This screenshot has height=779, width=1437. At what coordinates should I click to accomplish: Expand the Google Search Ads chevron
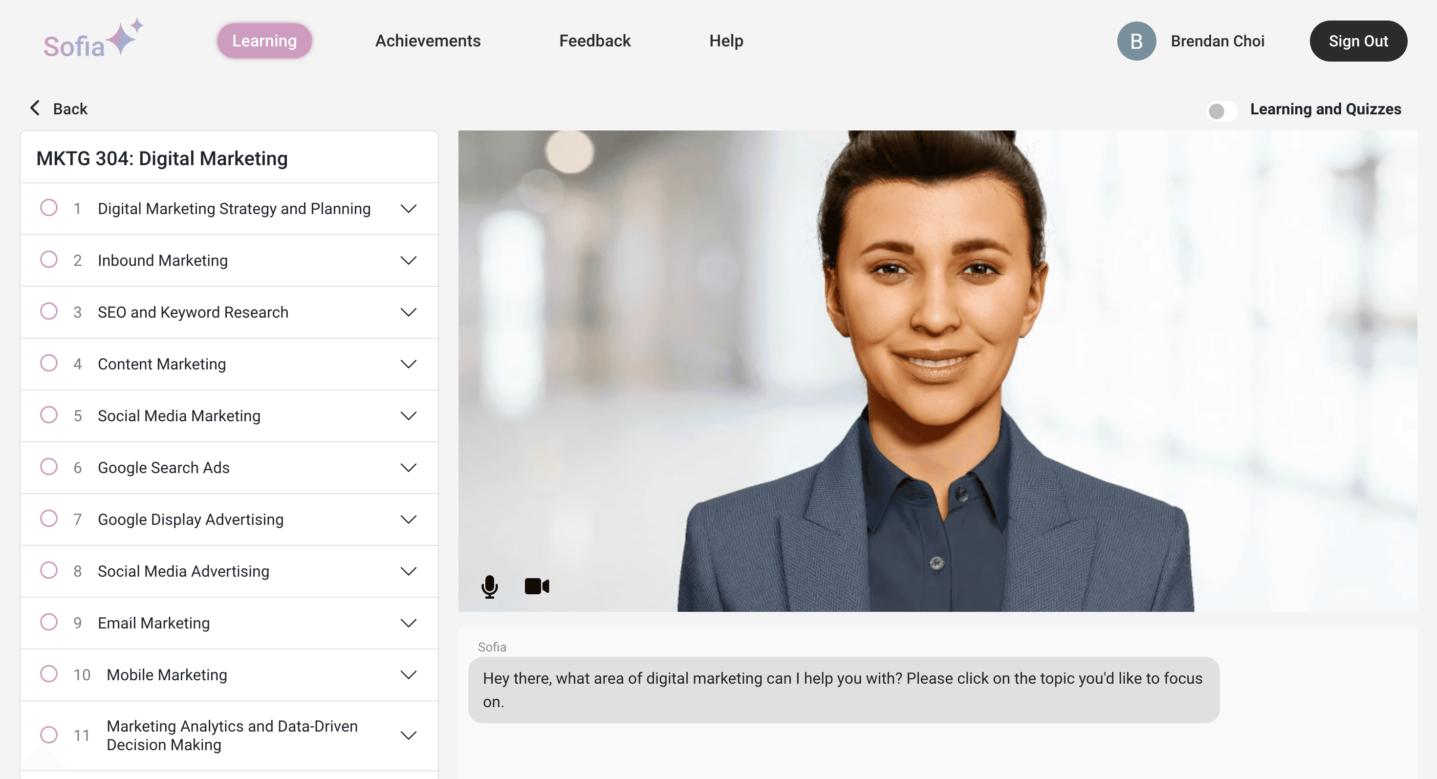(408, 467)
